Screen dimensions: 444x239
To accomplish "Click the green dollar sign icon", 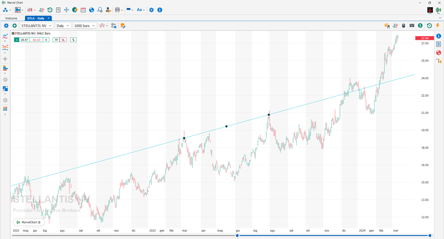I will coord(420,26).
